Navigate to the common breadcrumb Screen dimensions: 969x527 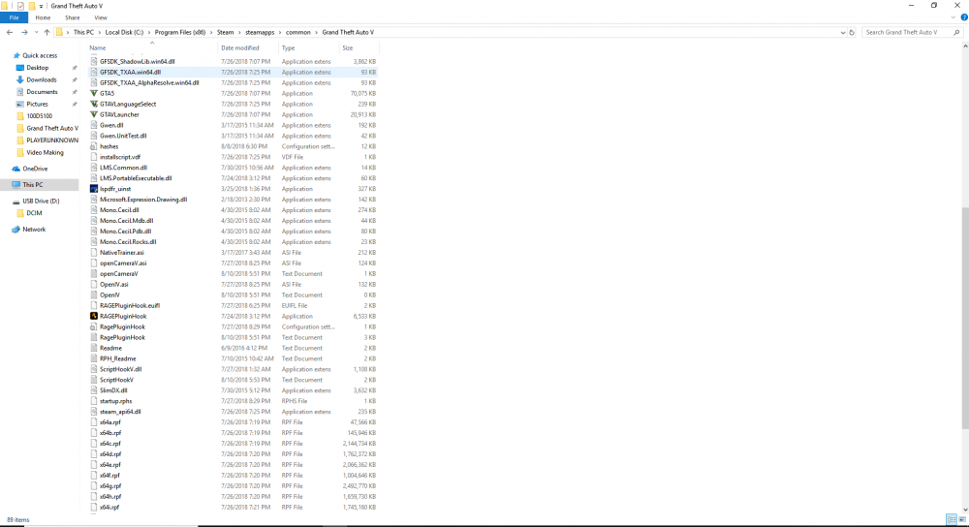[297, 32]
